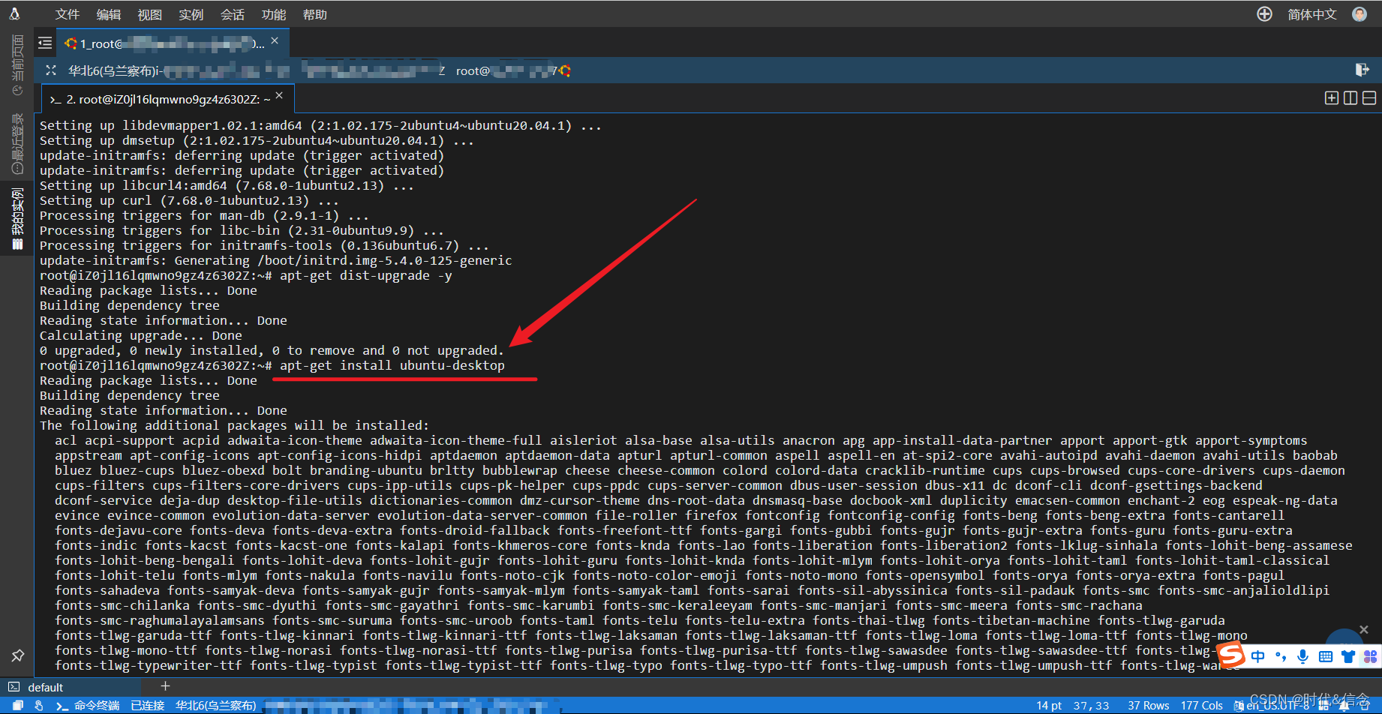Collapse the sidebar with the list toggle icon

[45, 43]
